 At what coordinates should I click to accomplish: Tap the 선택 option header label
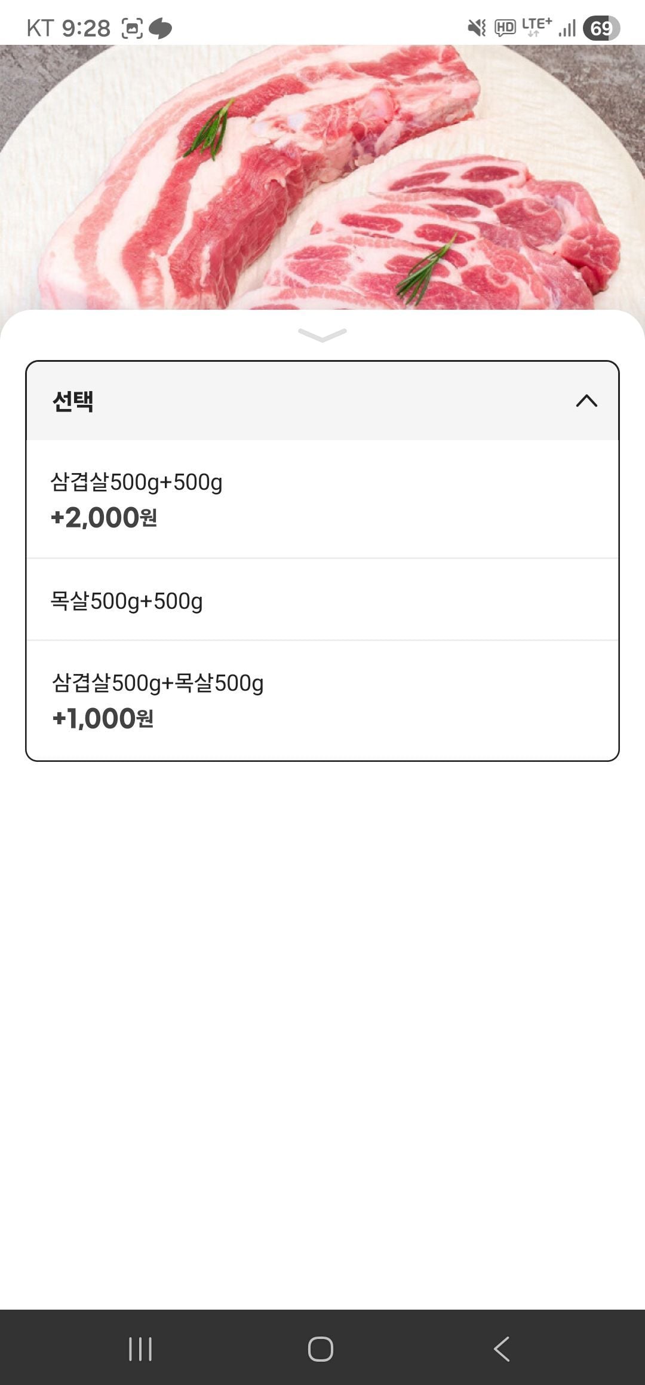coord(73,401)
